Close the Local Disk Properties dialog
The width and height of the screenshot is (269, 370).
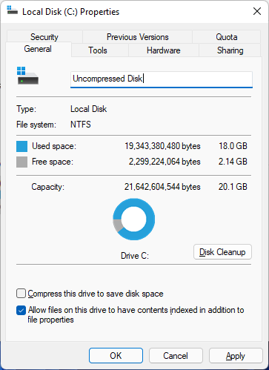[x=257, y=11]
